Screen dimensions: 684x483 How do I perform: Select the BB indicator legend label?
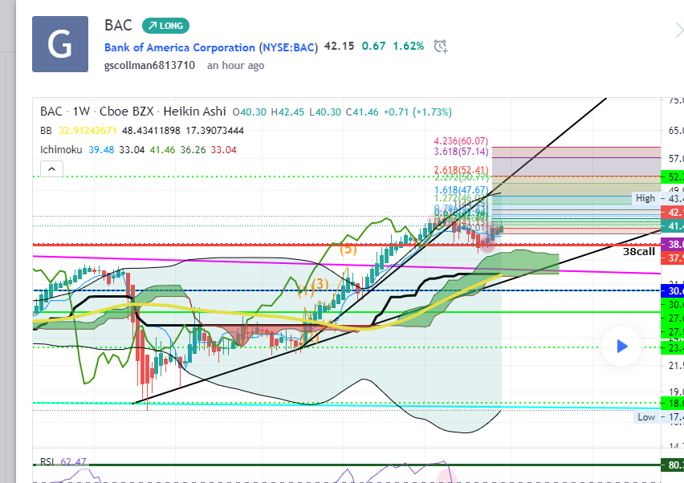[47, 130]
